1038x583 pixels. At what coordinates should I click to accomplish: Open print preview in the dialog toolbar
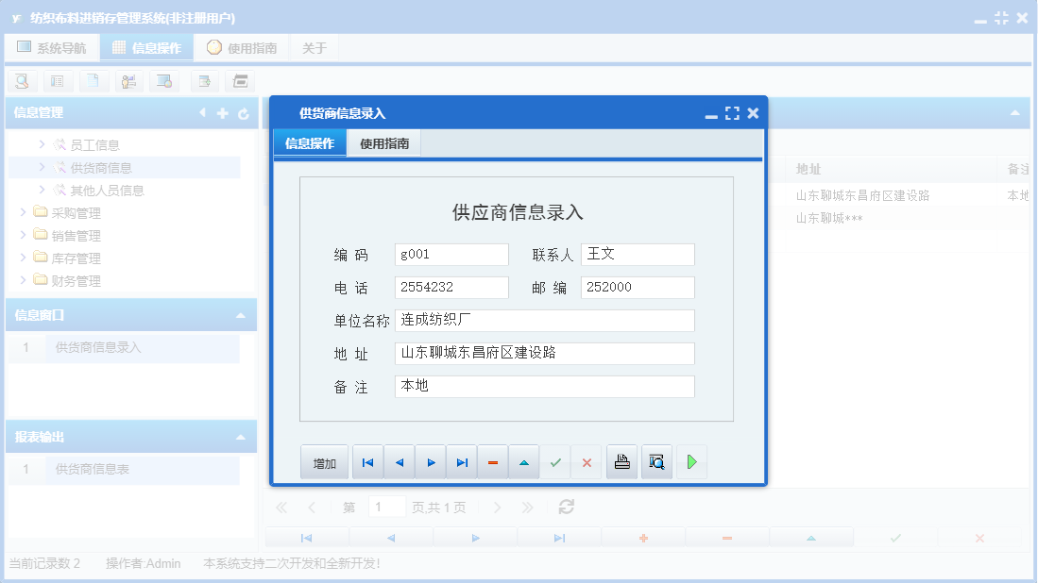pyautogui.click(x=656, y=461)
